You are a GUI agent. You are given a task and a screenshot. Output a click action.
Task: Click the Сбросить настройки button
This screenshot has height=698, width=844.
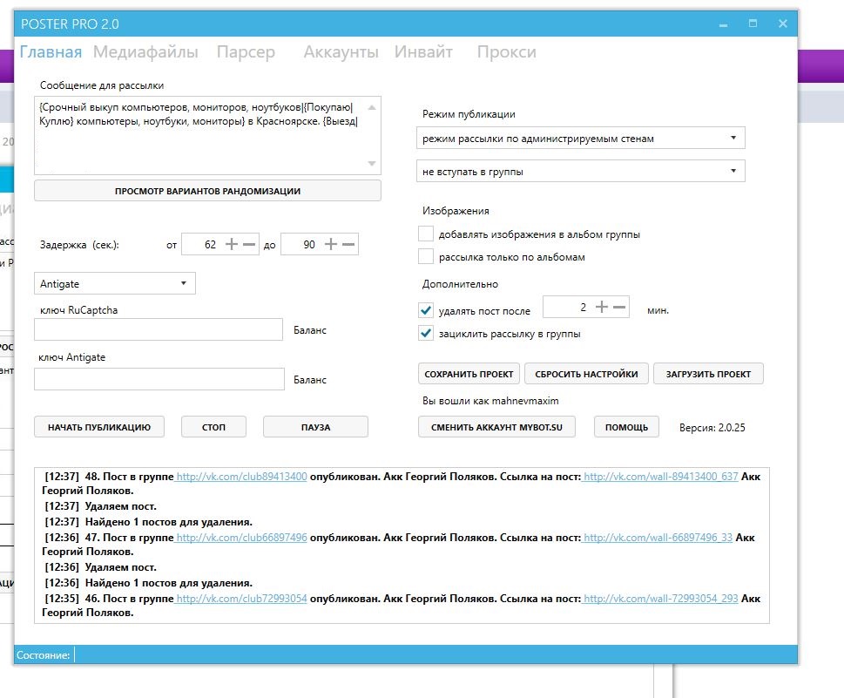[587, 374]
